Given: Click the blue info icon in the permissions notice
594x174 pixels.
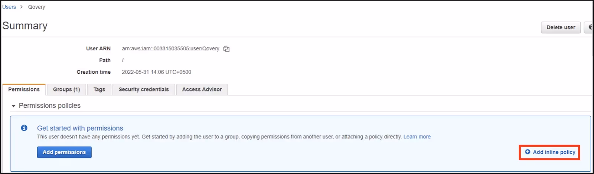Looking at the screenshot, I should 24,128.
